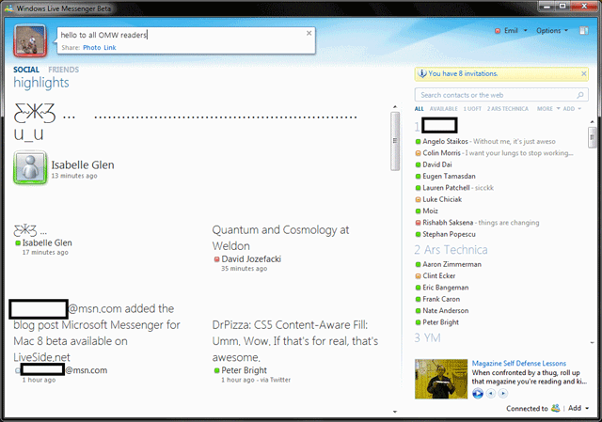The height and width of the screenshot is (422, 602).
Task: Open contact Luke Chiciak
Action: tap(442, 199)
